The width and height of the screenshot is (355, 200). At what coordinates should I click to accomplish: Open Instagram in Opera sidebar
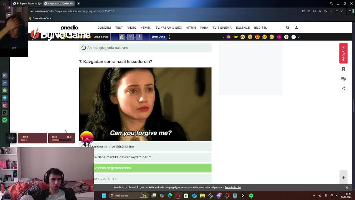[5, 105]
